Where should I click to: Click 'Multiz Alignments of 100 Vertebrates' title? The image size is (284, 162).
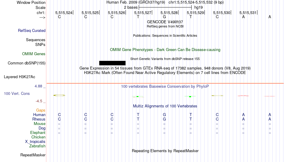(x=165, y=106)
